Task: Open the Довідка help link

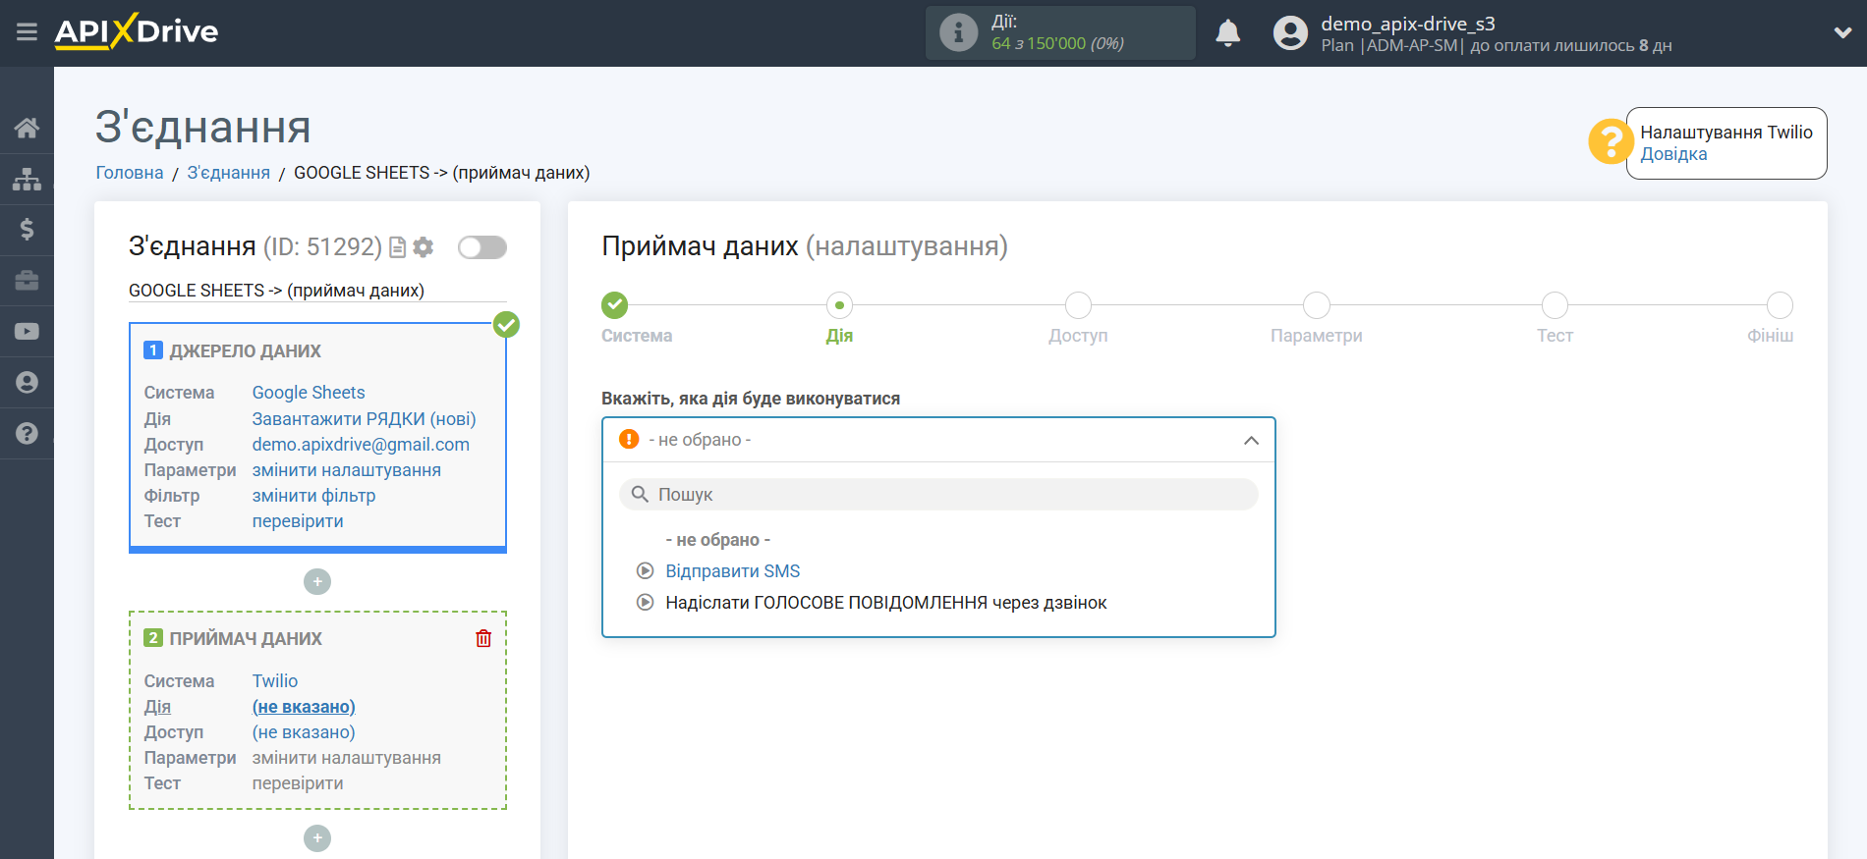Action: 1673,154
